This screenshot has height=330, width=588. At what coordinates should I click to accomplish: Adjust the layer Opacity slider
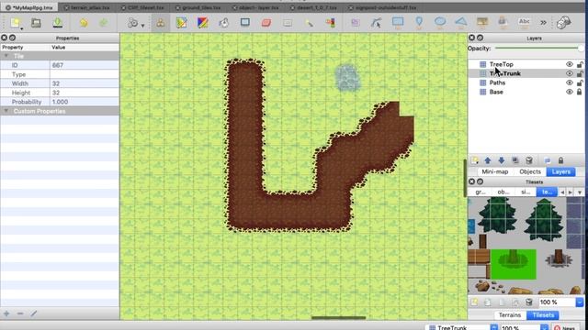[539, 49]
